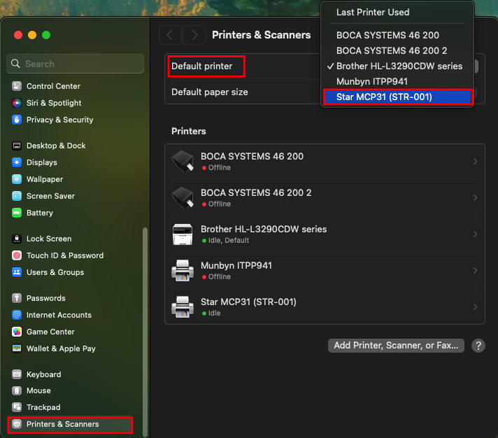Click the Users & Groups icon
Image resolution: width=498 pixels, height=438 pixels.
[17, 272]
